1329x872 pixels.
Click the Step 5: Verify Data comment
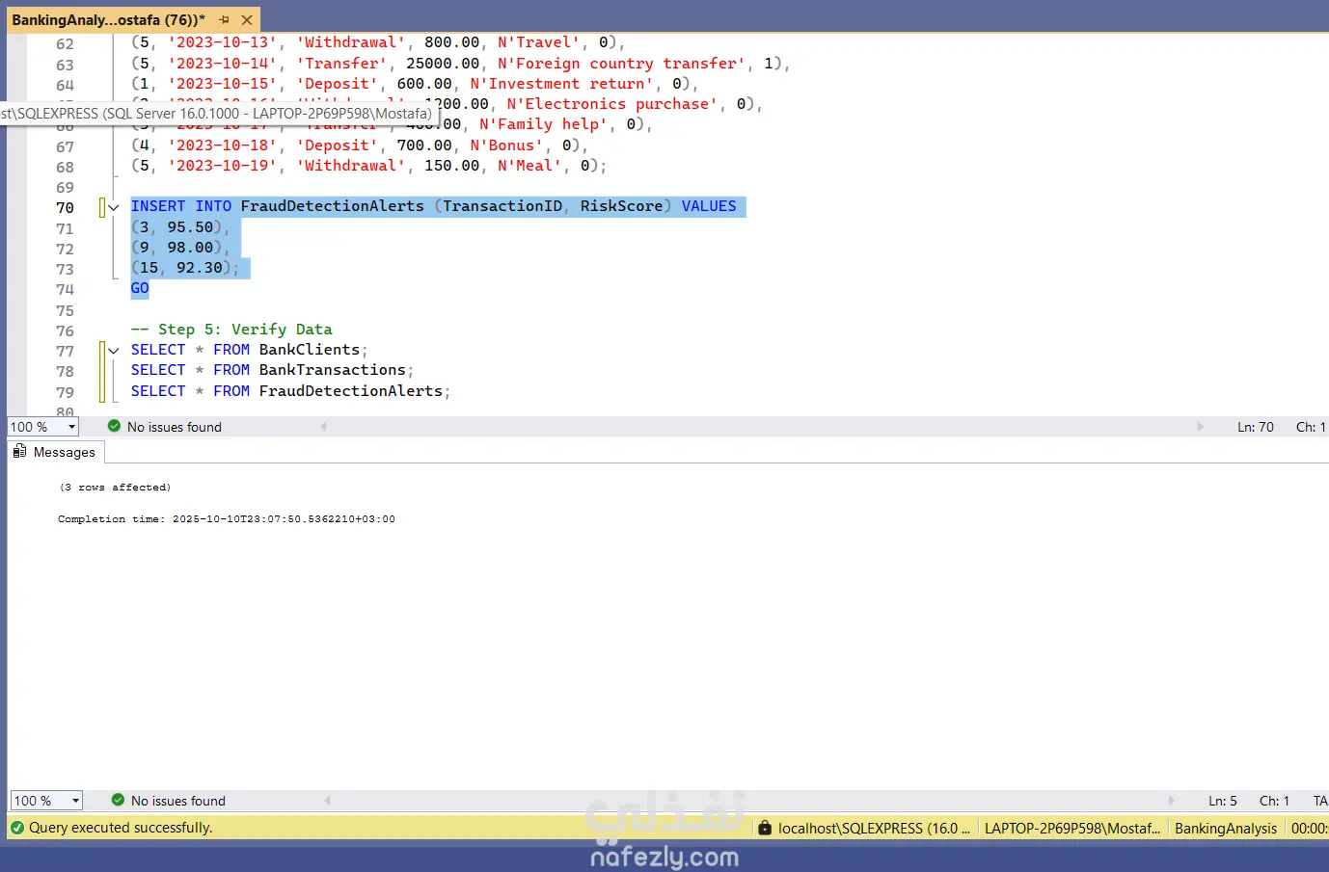tap(231, 330)
